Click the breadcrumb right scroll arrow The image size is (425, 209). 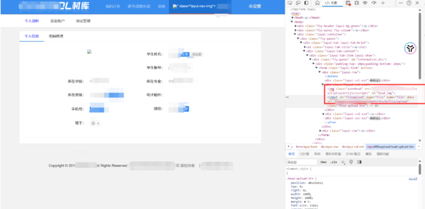(x=419, y=146)
